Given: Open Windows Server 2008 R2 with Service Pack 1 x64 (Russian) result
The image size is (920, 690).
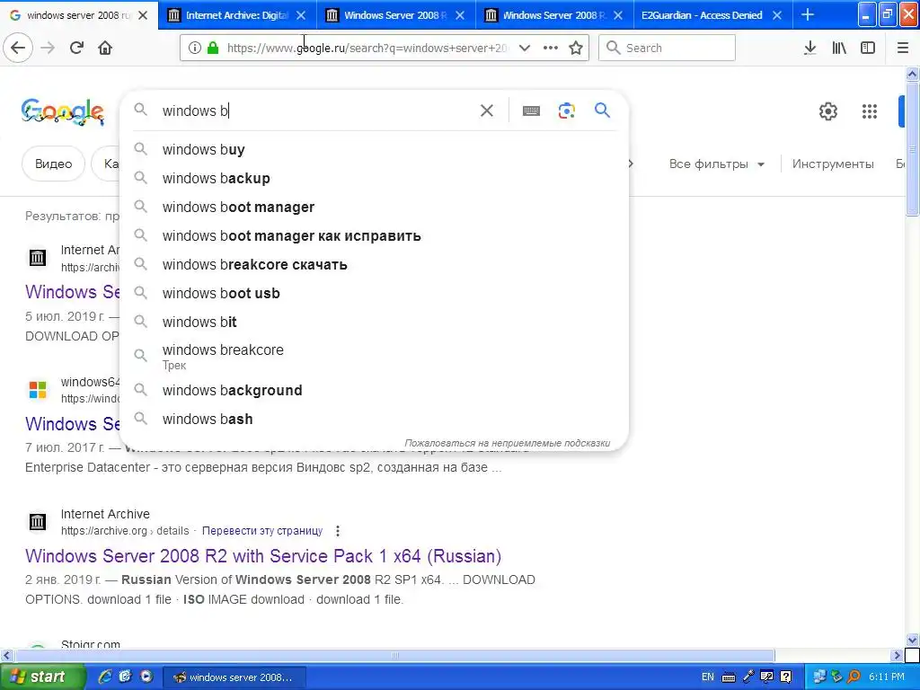Looking at the screenshot, I should tap(263, 555).
